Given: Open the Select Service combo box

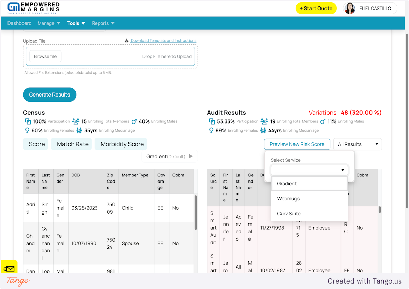Looking at the screenshot, I should pos(309,170).
